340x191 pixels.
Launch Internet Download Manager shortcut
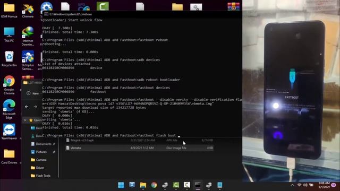coord(28,36)
